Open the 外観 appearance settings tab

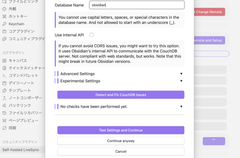13,9
